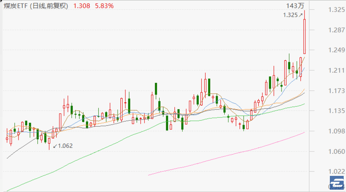Screen dimensions: 346x192
Task: Click the 1.287 axis label
Action: click(x=336, y=30)
